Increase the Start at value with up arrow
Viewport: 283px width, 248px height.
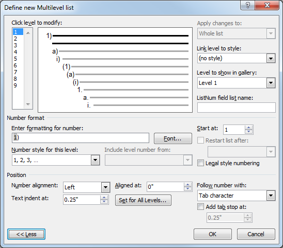pos(248,128)
